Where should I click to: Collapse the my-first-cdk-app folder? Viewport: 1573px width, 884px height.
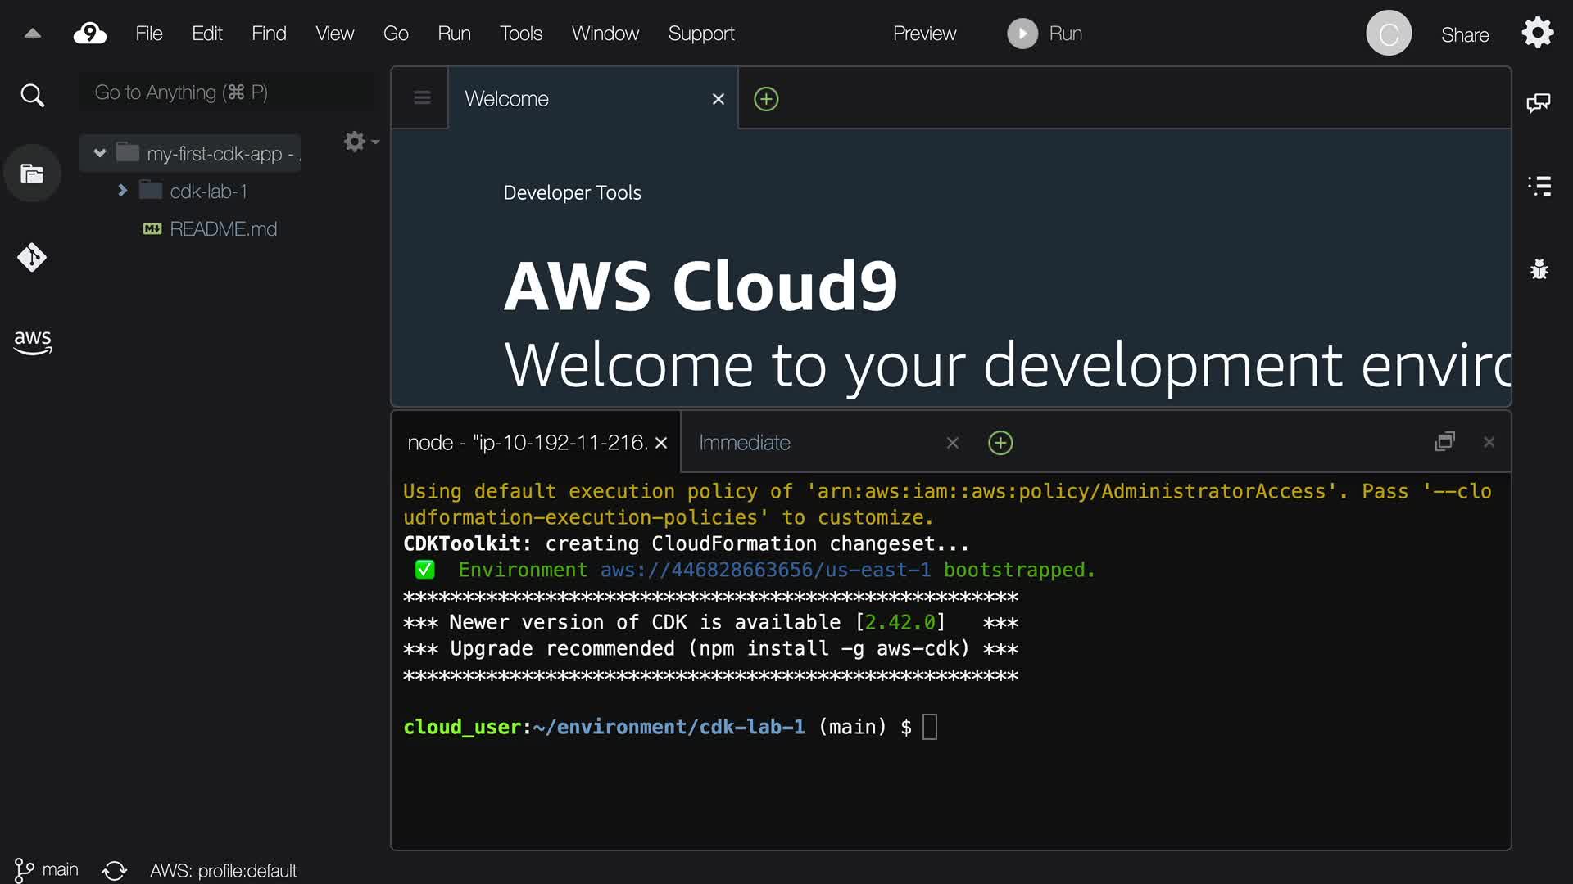[x=100, y=153]
